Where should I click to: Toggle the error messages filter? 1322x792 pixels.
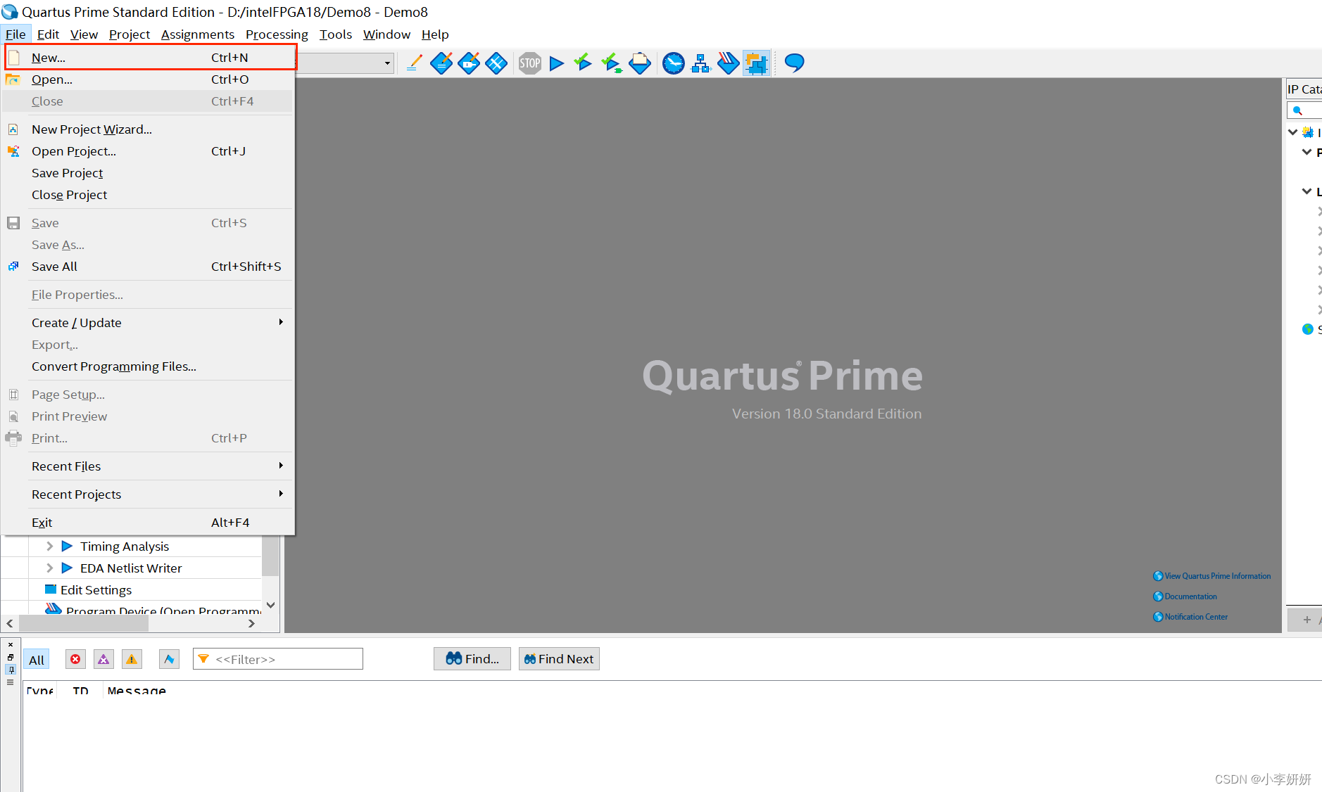[75, 659]
